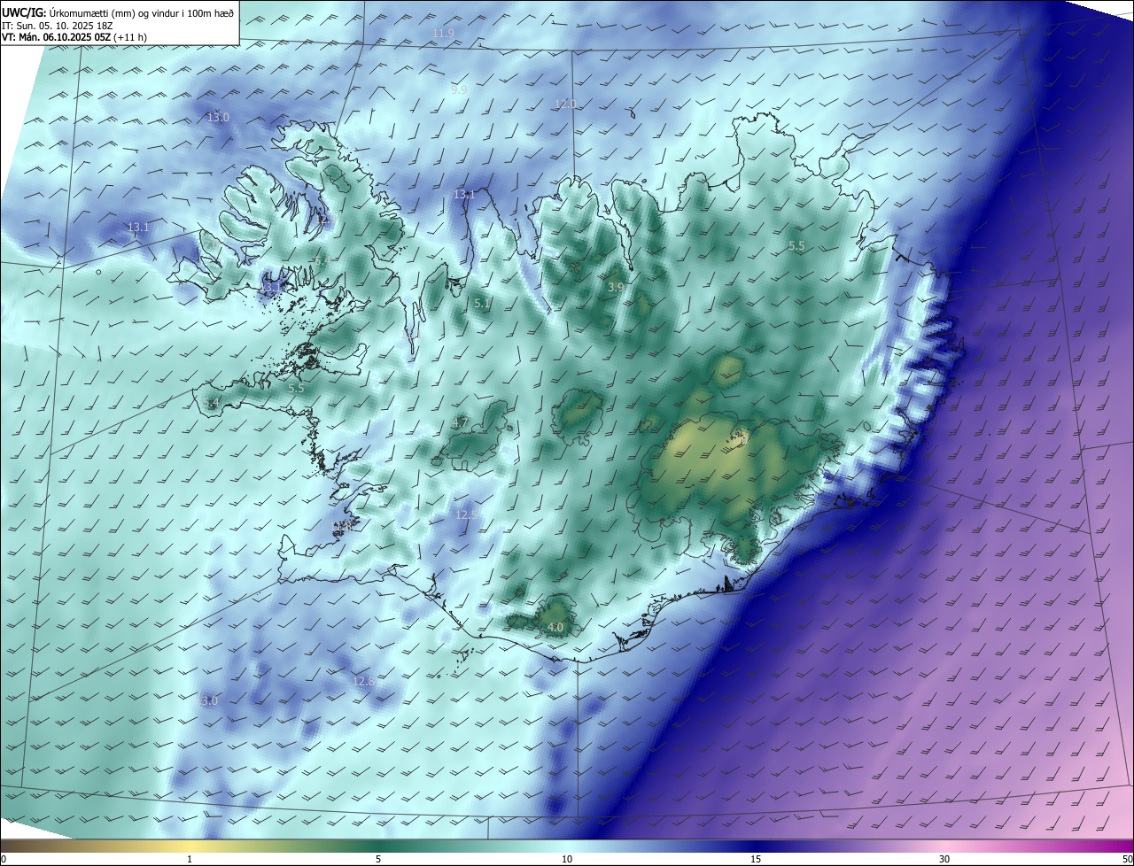Click the map value label 5.1
Screen dimensions: 1134x866
tap(482, 303)
